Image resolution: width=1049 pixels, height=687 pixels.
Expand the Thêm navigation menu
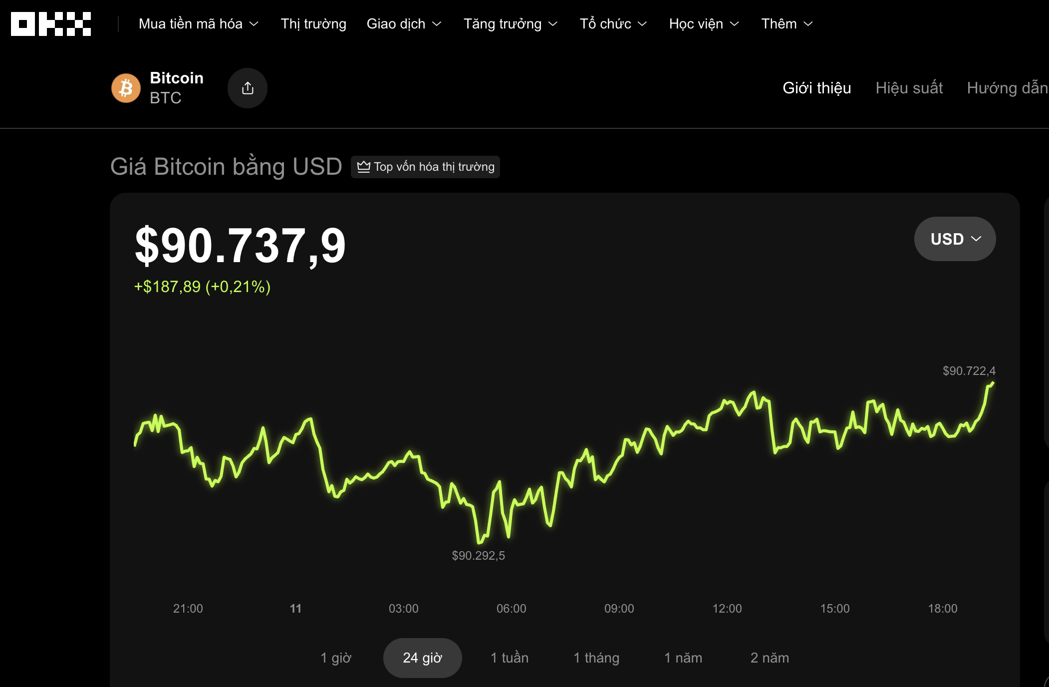pos(786,23)
